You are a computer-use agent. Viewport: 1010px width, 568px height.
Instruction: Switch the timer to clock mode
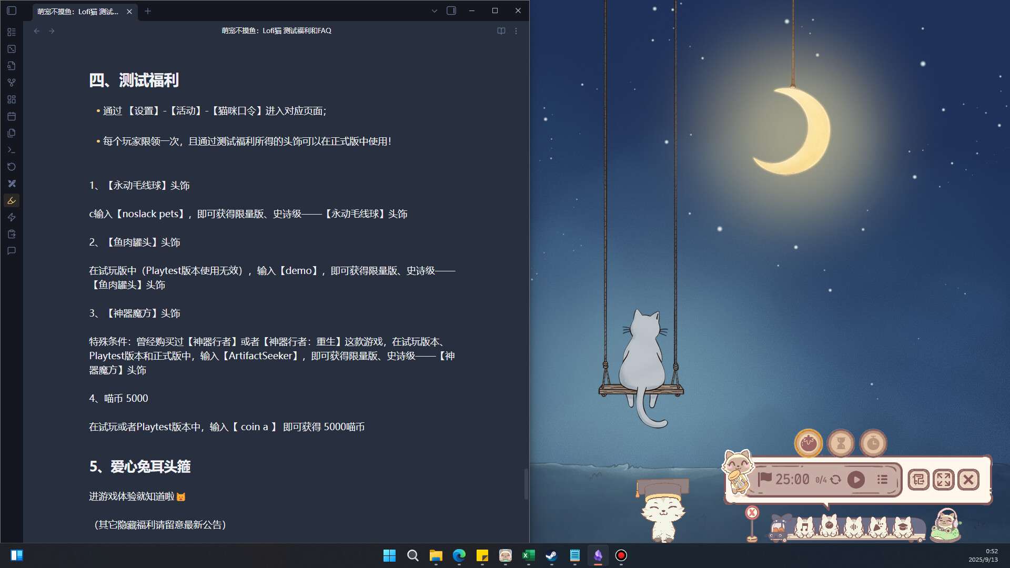click(x=873, y=442)
